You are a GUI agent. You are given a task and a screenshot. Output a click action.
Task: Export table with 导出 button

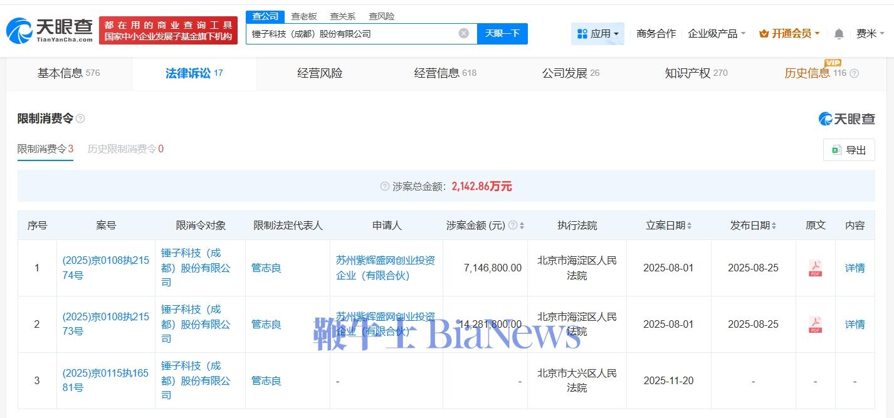tap(849, 150)
